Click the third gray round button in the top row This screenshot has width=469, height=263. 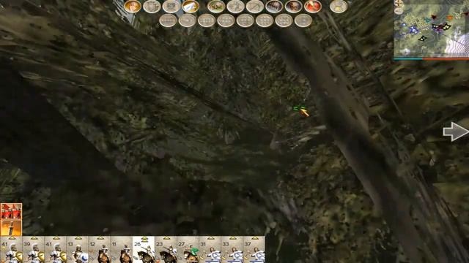[171, 6]
